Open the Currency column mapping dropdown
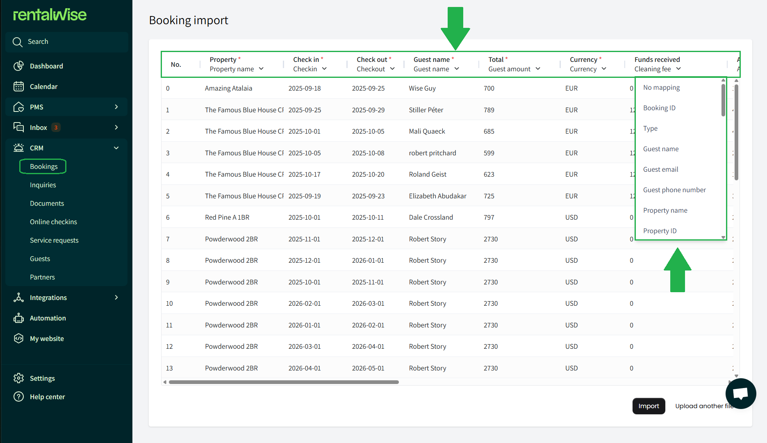 coord(588,69)
